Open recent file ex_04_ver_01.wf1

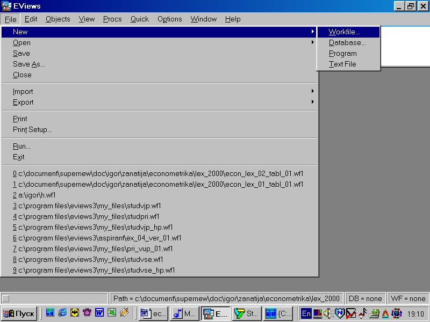point(159,238)
